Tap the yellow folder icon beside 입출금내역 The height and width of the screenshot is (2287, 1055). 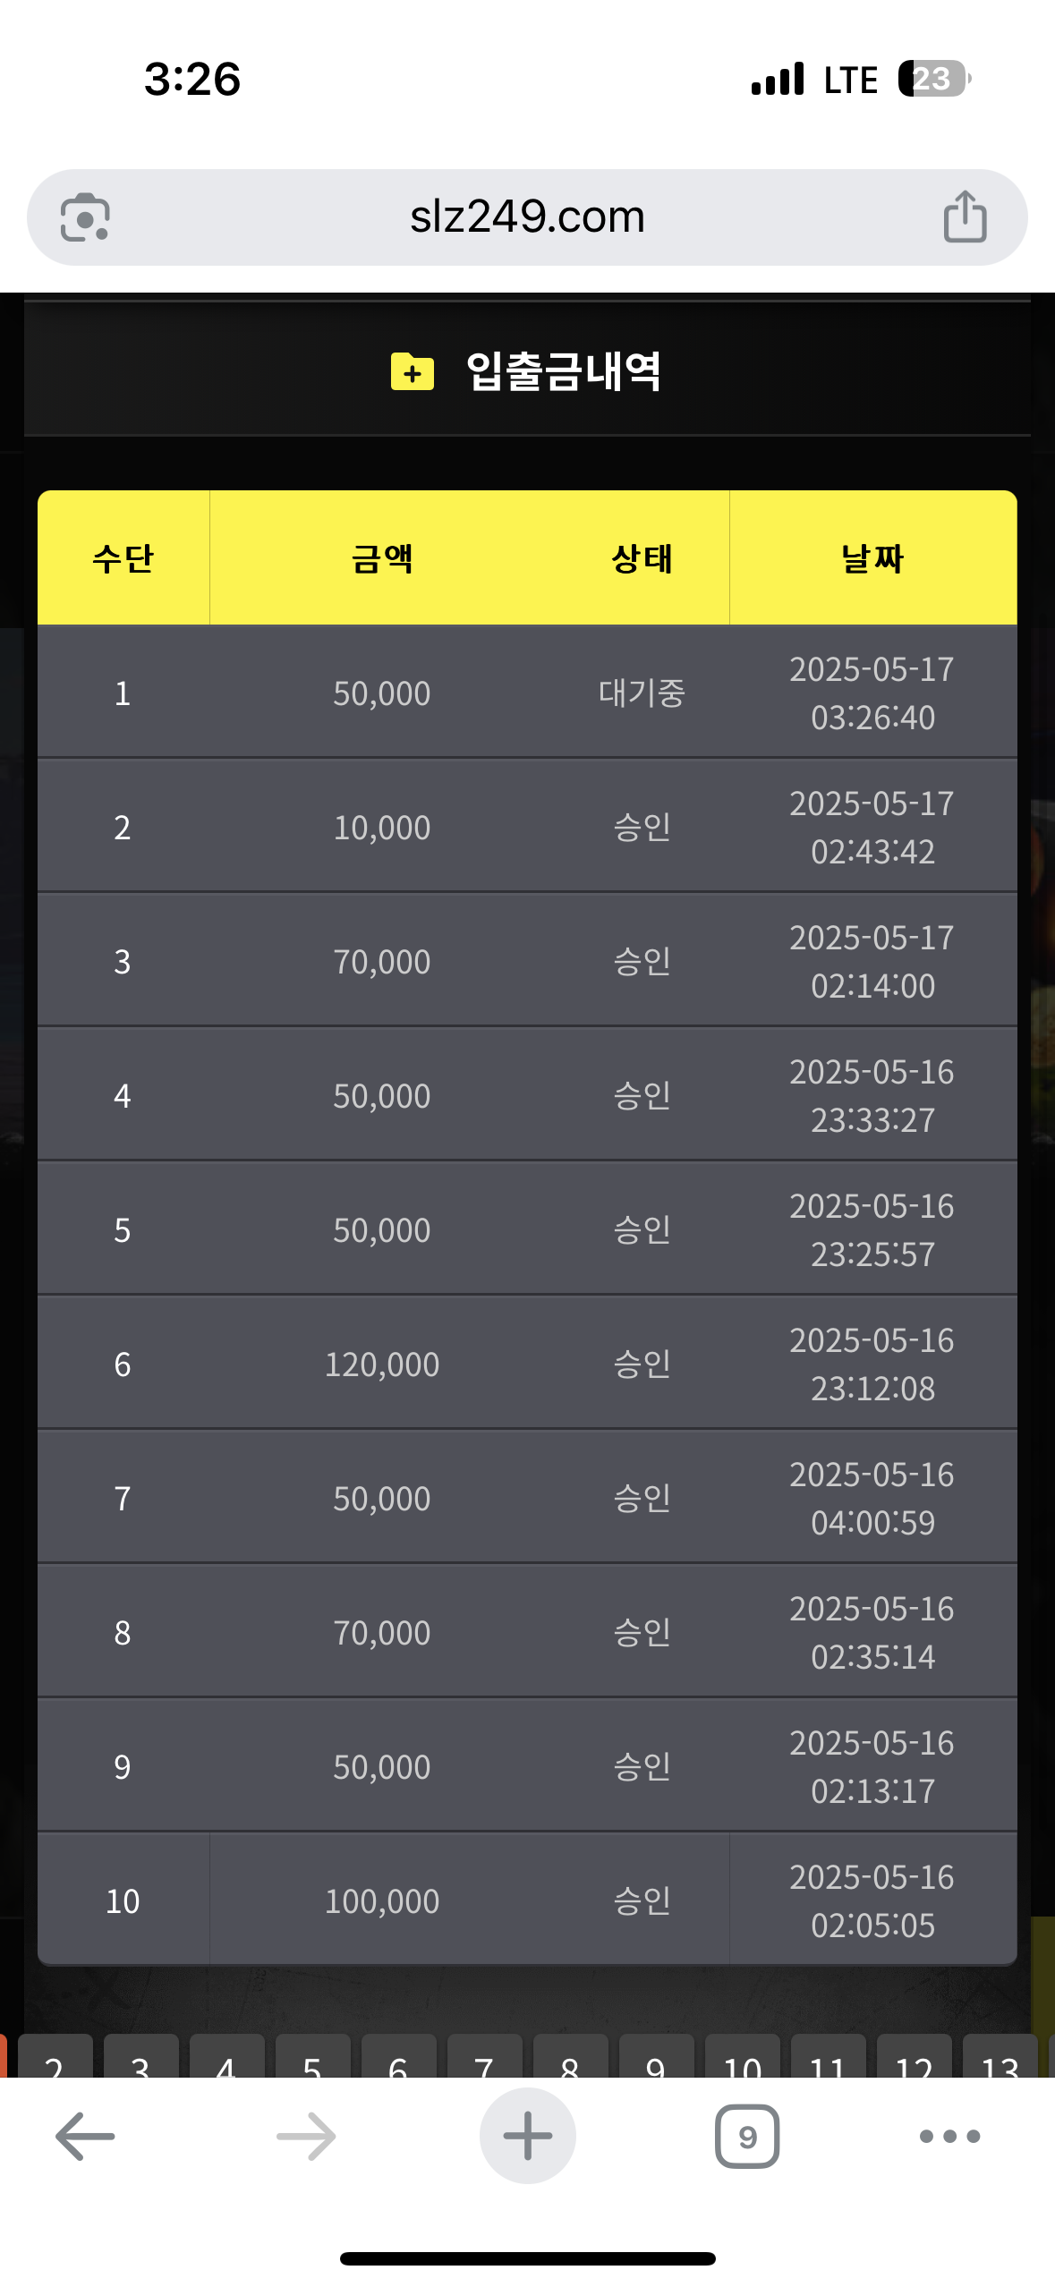click(413, 371)
